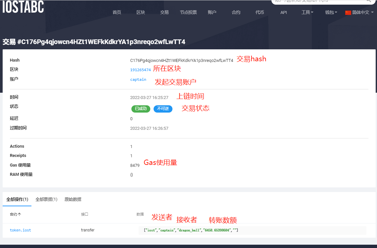
Task: Open the 钱包 dropdown menu
Action: pyautogui.click(x=330, y=12)
